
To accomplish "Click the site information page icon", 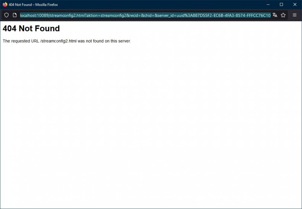I will 14,15.
